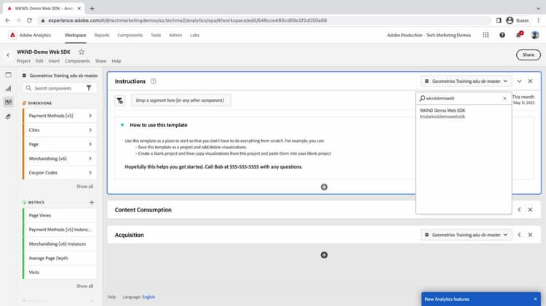The image size is (546, 306).
Task: Select the Visits metric
Action: coord(60,273)
